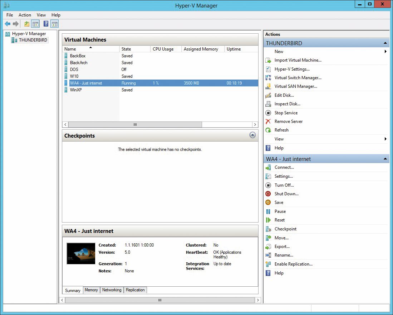Click the bottom pane left scroll arrow
The image size is (393, 315).
coord(62,300)
